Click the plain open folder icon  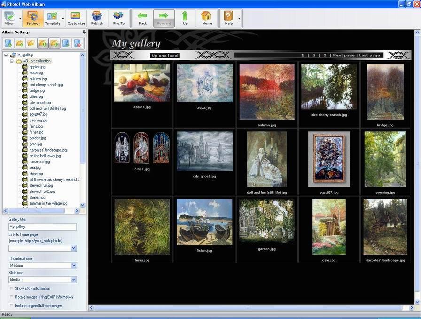pyautogui.click(x=31, y=43)
